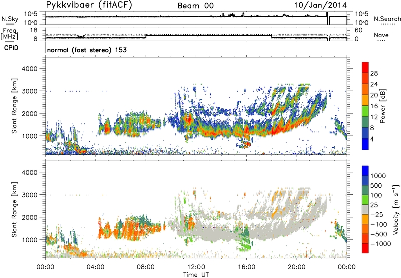Select the N.Sky legend label

click(x=10, y=19)
